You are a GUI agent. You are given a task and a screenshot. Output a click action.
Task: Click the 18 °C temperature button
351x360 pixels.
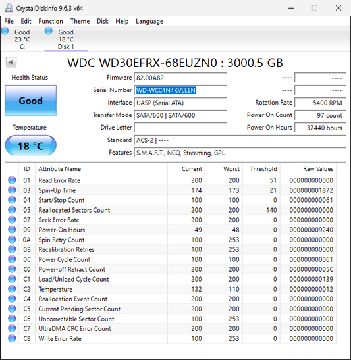tap(31, 145)
